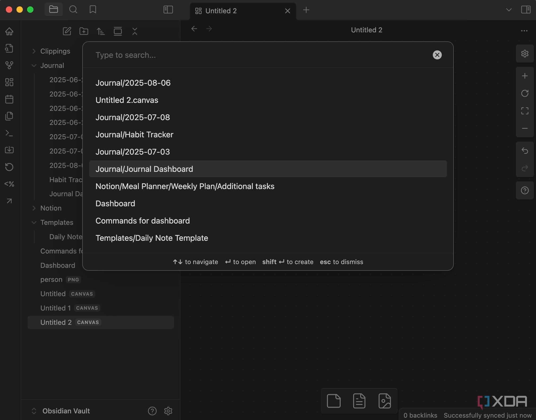The width and height of the screenshot is (536, 420).
Task: Collapse the Templates folder
Action: point(34,222)
